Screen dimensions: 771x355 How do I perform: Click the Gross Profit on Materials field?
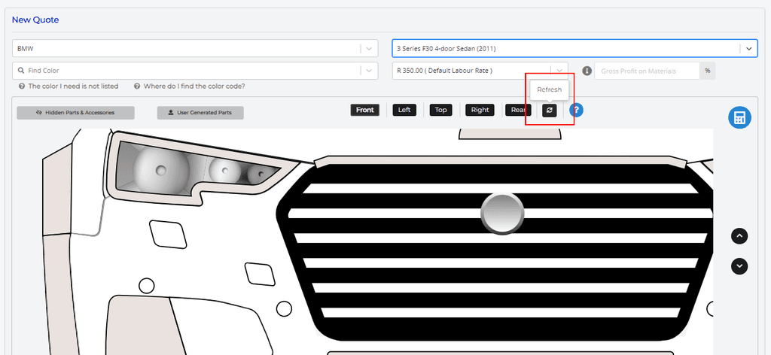click(x=648, y=71)
